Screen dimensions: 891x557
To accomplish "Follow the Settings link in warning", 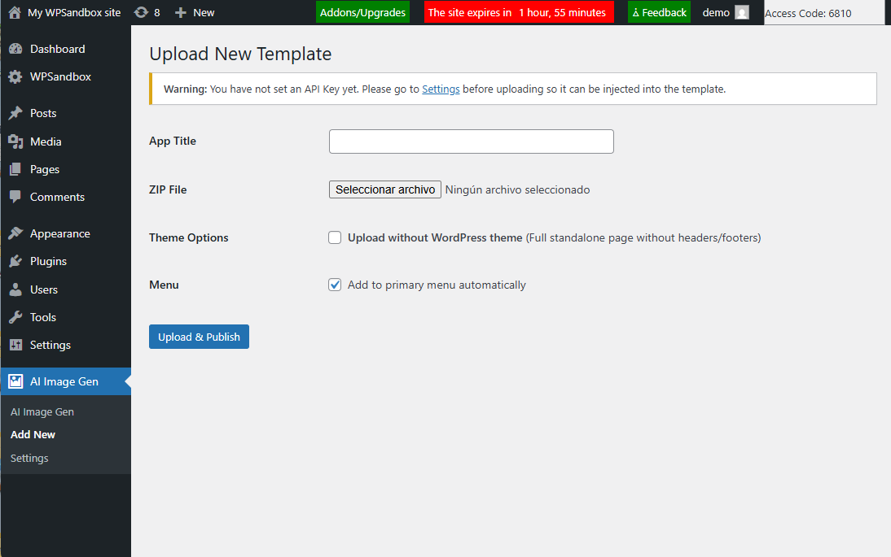I will coord(441,89).
